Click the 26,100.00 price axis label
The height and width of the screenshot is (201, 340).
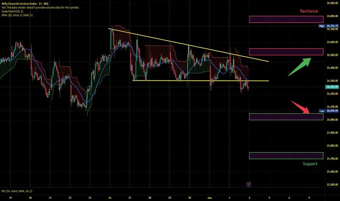coord(332,107)
